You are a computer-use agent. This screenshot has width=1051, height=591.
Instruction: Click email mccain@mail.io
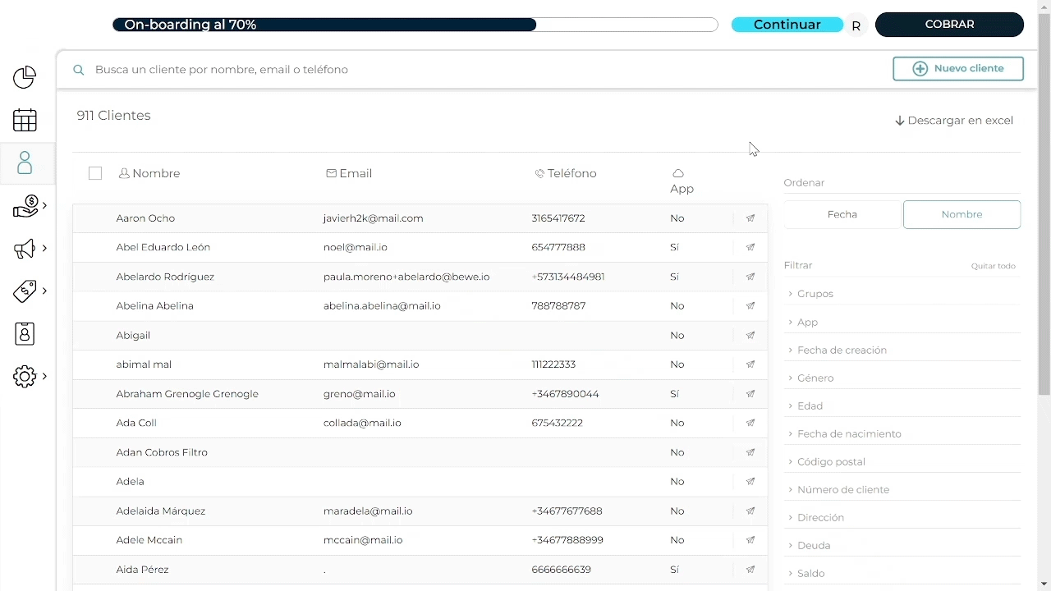(363, 540)
